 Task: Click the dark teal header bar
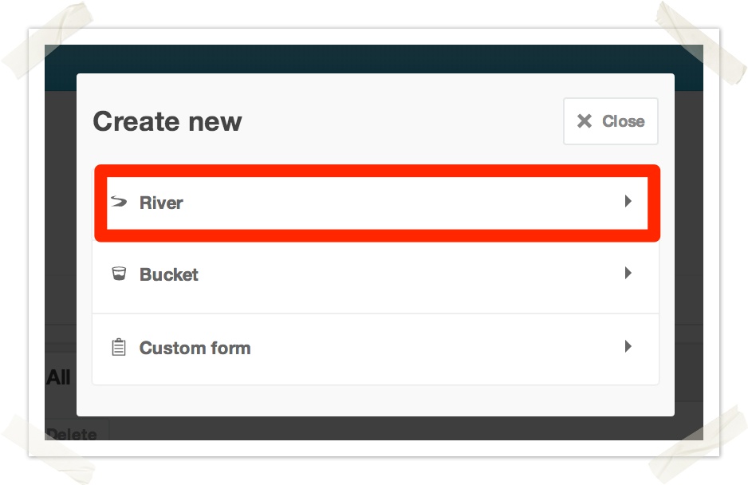373,59
